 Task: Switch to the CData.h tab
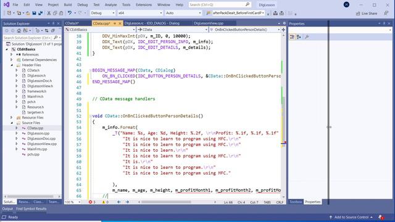click(72, 23)
